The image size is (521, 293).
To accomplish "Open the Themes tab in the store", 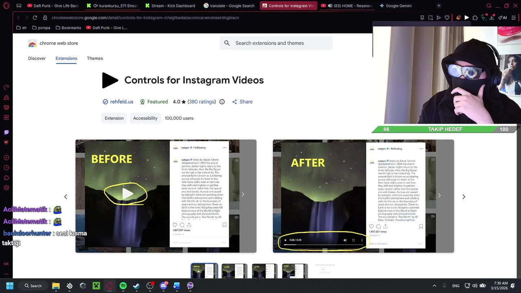I will pyautogui.click(x=95, y=58).
